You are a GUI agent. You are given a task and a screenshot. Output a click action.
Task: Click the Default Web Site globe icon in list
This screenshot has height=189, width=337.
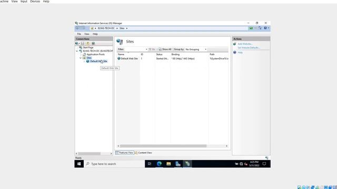(x=119, y=58)
